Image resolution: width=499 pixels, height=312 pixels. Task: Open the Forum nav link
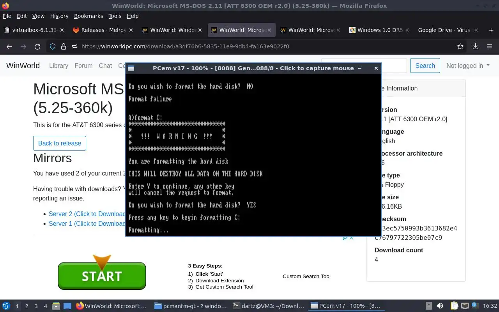83,66
